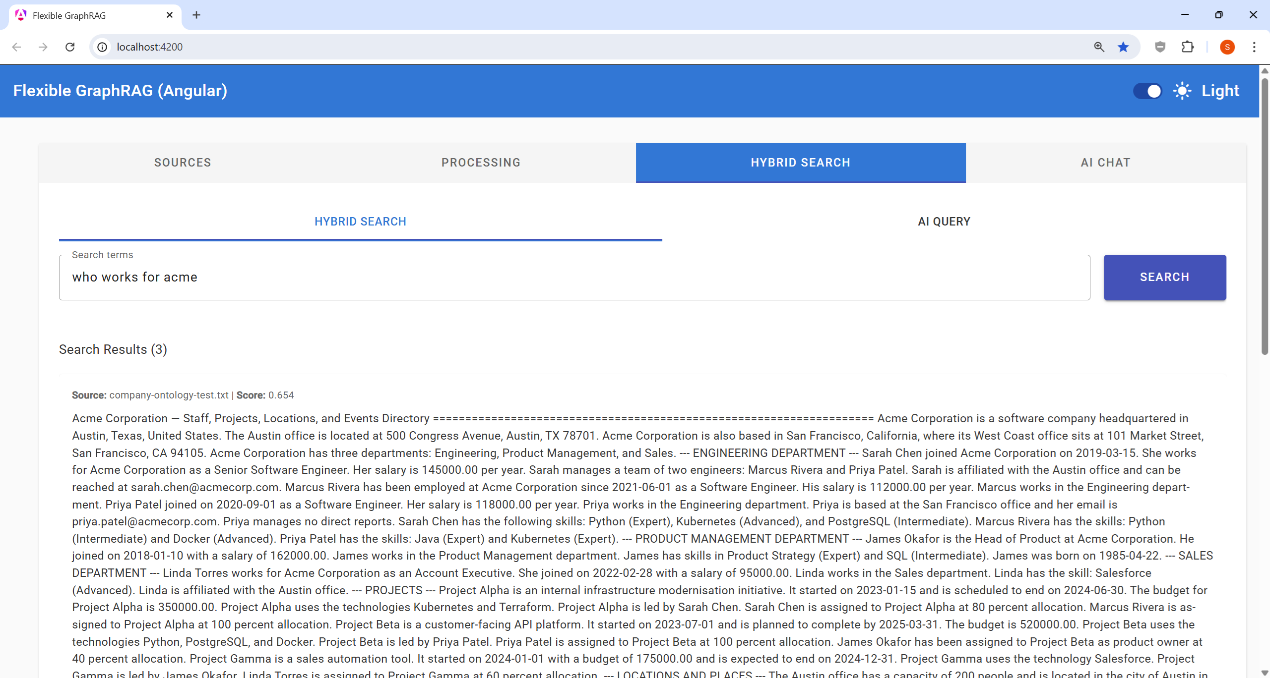This screenshot has height=678, width=1270.
Task: Open Chrome three-dot menu
Action: pyautogui.click(x=1254, y=47)
